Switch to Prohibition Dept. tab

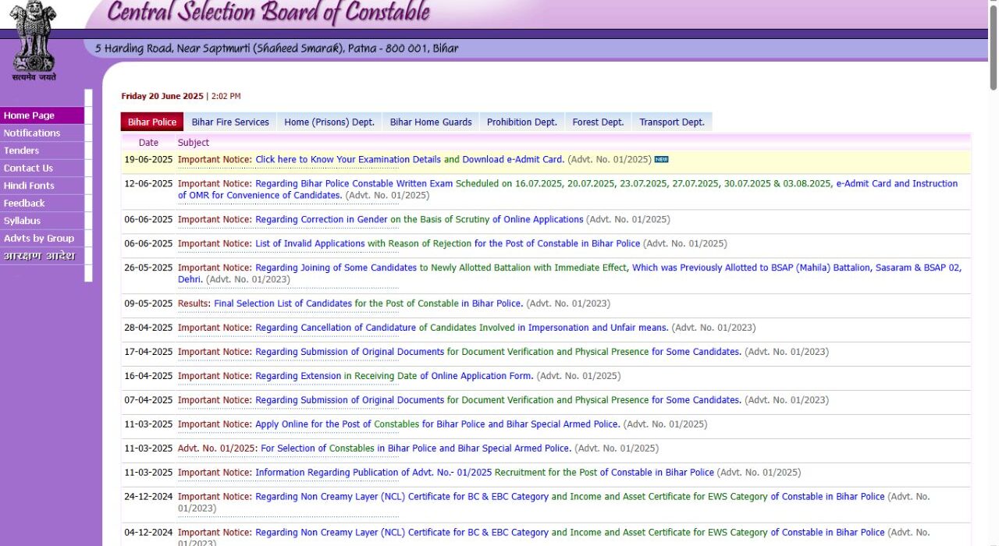click(522, 122)
